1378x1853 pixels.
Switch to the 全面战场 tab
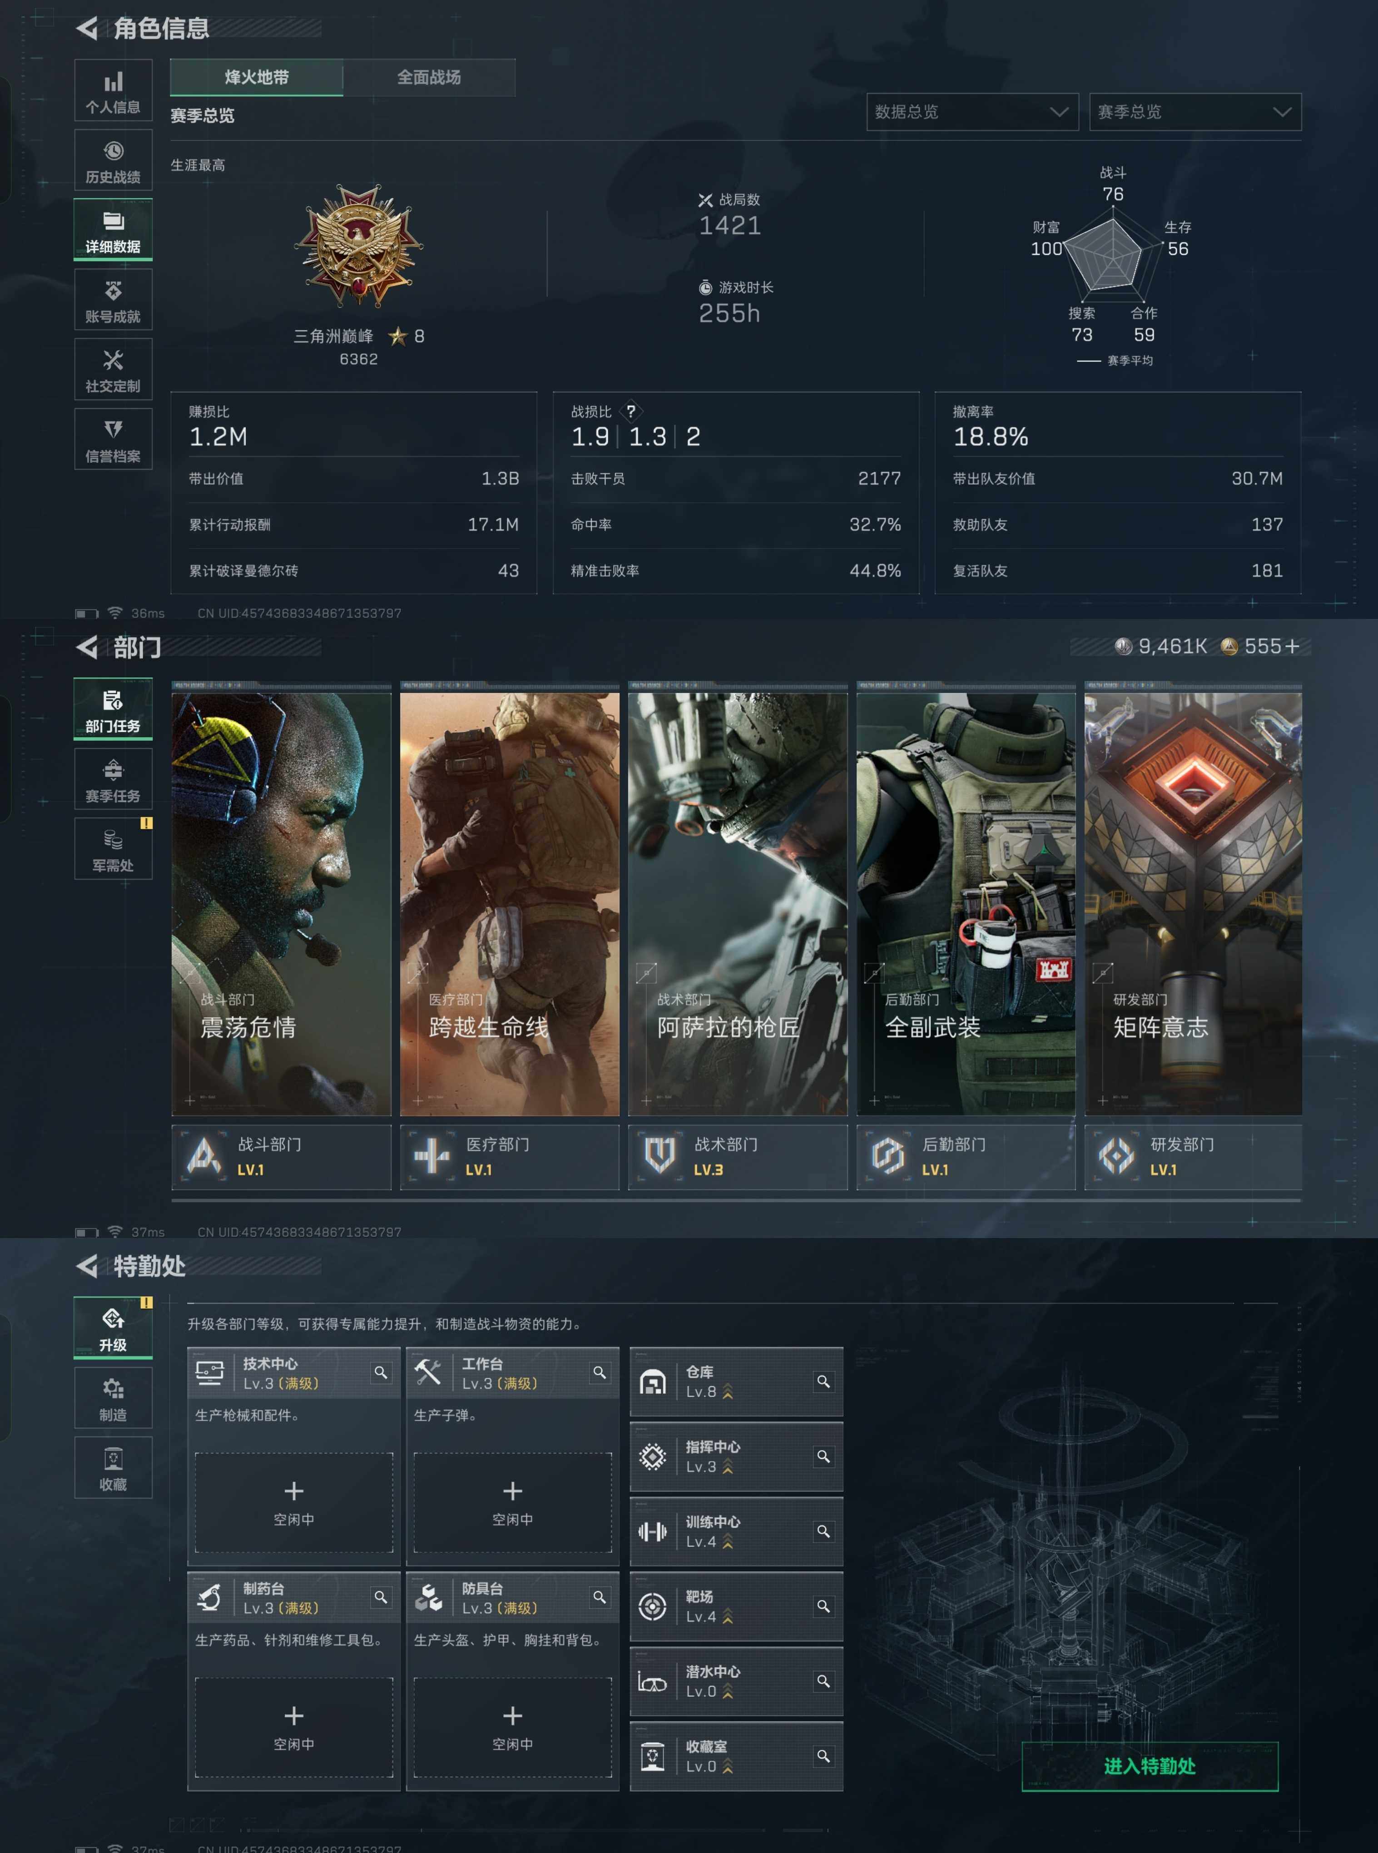tap(429, 78)
